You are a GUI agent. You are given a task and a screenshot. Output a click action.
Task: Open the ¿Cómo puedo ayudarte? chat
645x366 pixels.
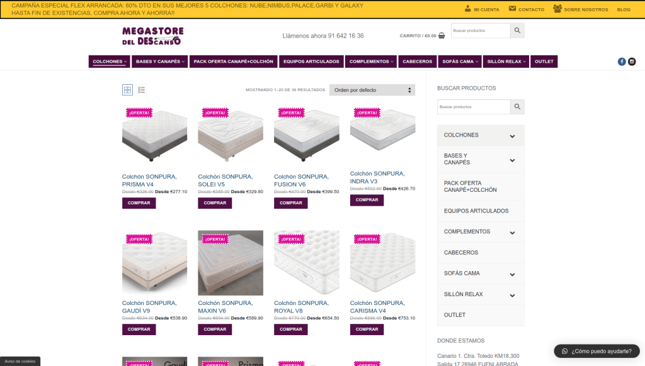(x=597, y=351)
